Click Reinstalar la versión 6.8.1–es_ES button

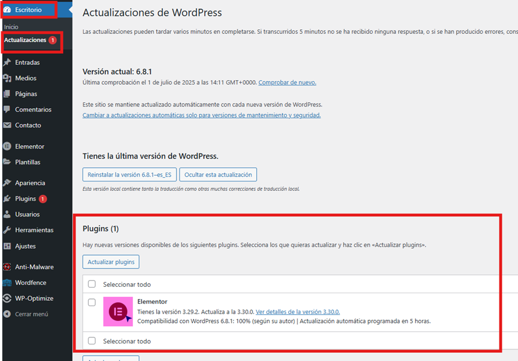130,174
